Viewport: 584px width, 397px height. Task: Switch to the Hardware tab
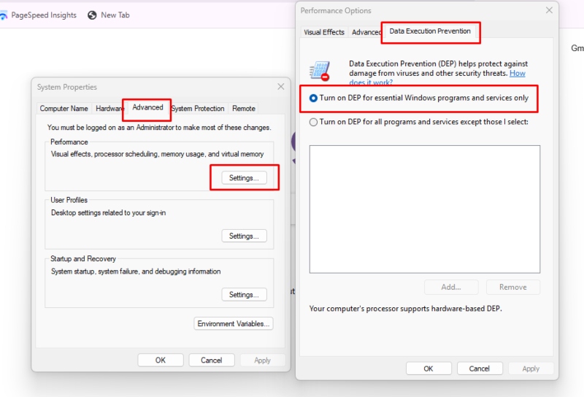click(x=108, y=109)
